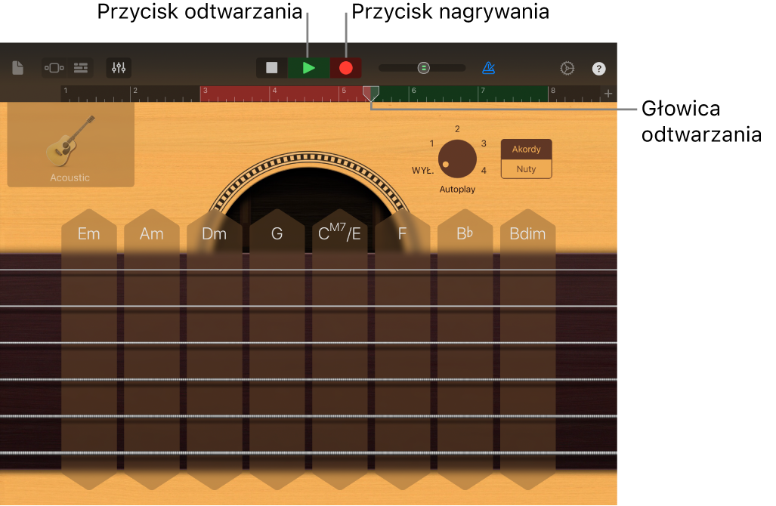Tap the Em chord strip
The image size is (776, 506).
tap(89, 349)
